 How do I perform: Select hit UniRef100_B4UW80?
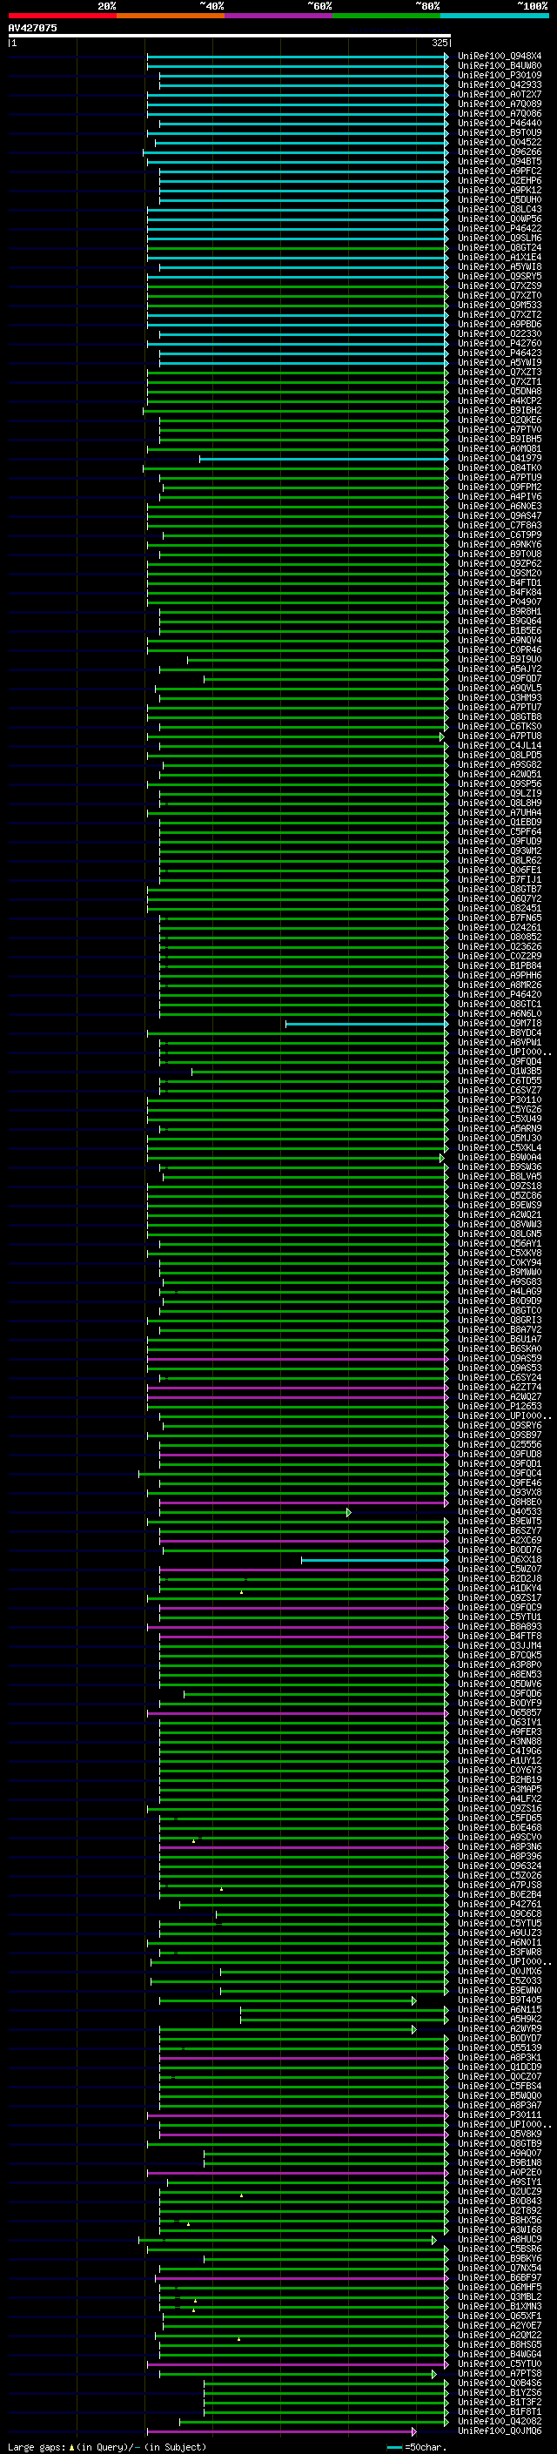(x=499, y=66)
